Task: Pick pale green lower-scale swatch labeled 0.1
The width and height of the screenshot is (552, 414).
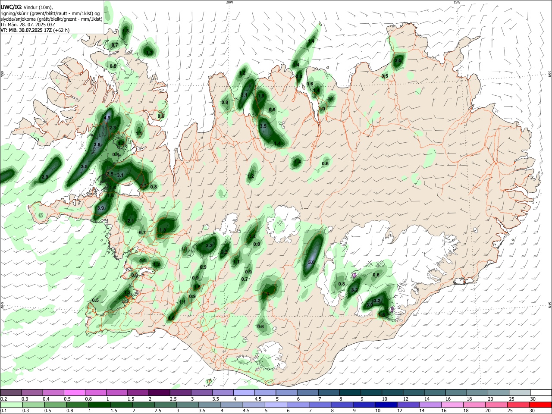Action: pos(11,405)
